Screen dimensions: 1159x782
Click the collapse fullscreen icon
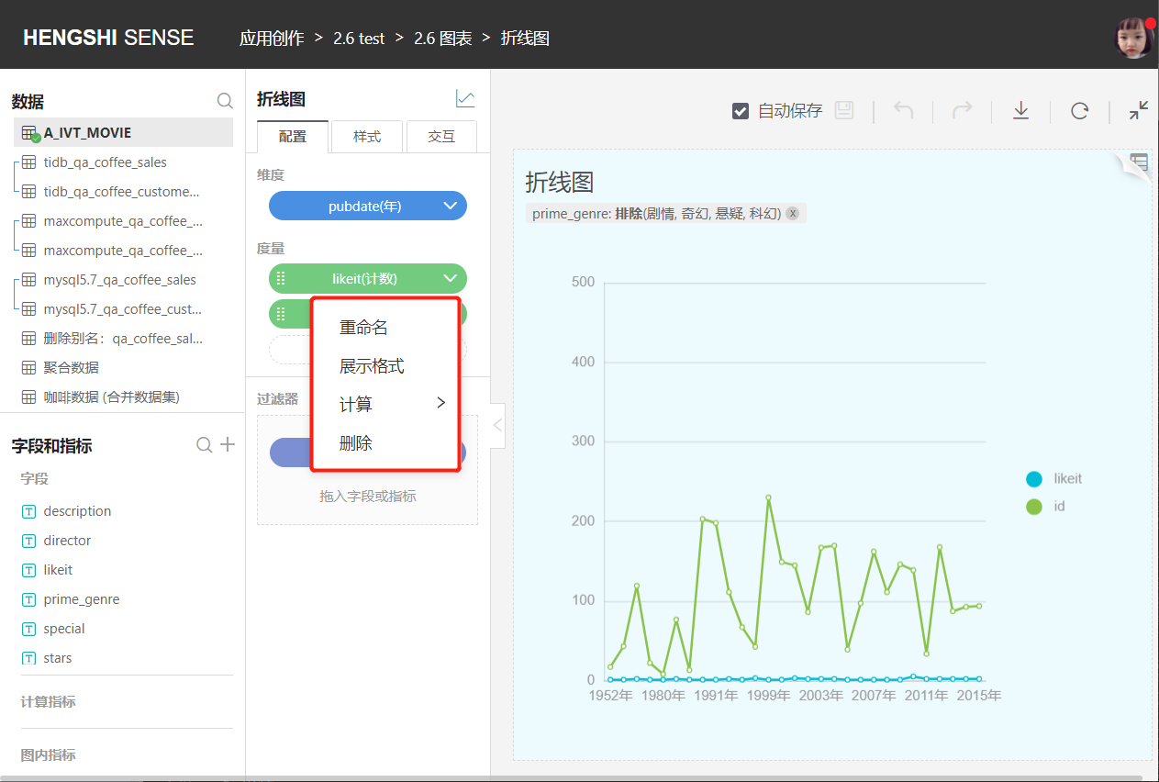pos(1138,111)
